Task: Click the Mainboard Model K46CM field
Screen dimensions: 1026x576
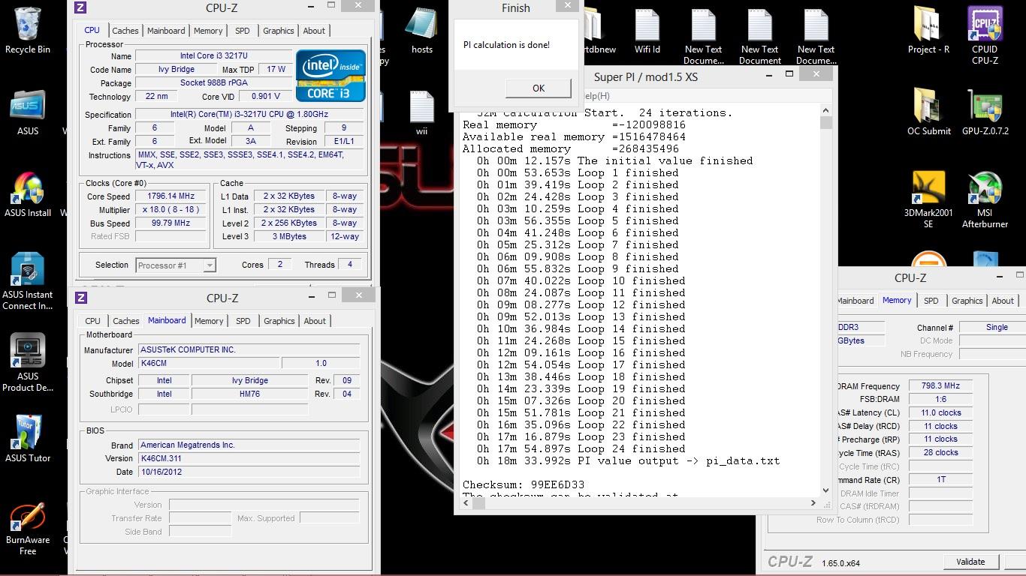Action: pos(209,363)
